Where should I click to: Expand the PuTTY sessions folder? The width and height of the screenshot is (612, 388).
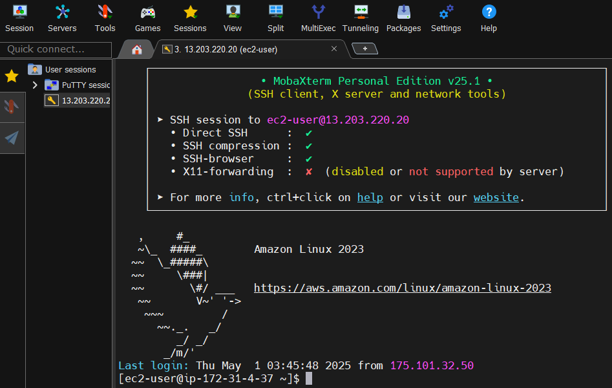click(x=36, y=83)
